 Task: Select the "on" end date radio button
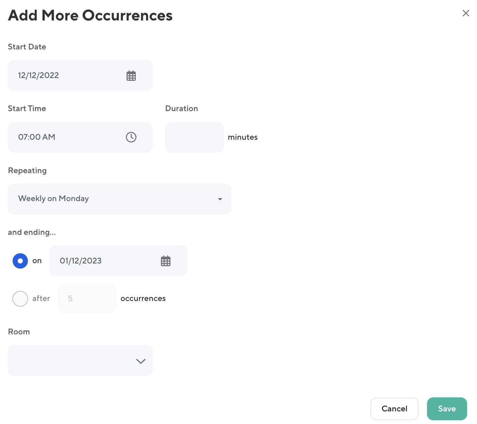tap(20, 261)
